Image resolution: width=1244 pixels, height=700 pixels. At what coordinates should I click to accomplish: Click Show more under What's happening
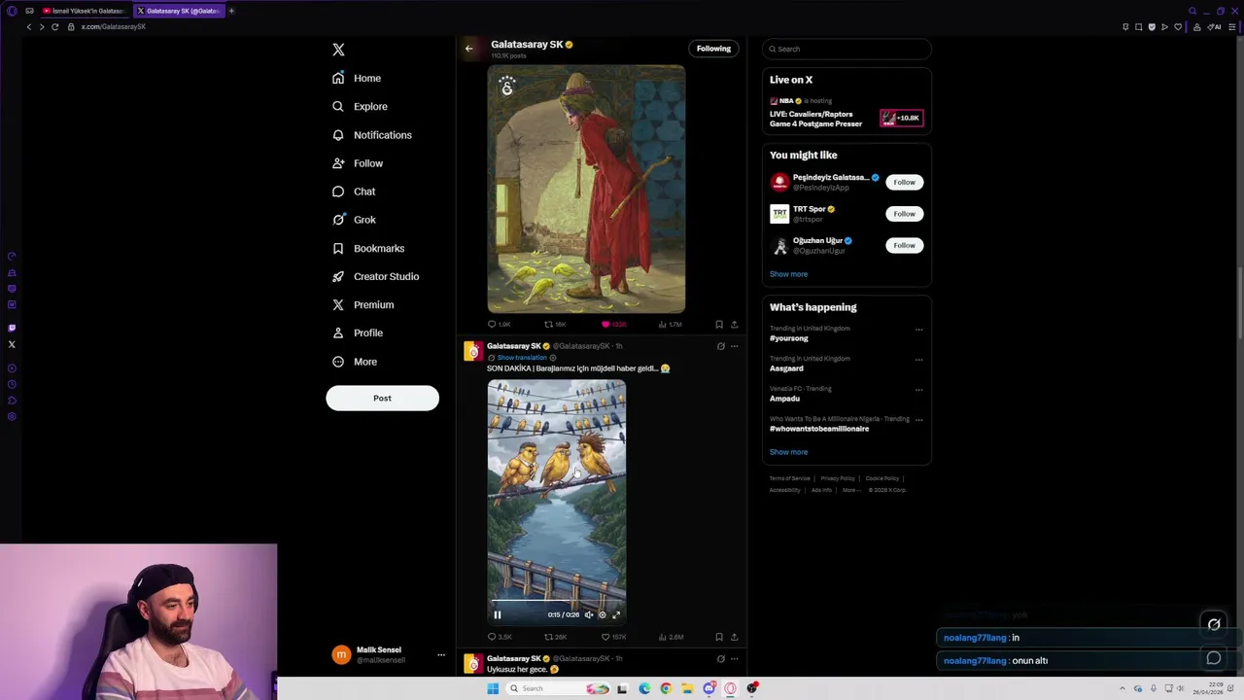(788, 452)
